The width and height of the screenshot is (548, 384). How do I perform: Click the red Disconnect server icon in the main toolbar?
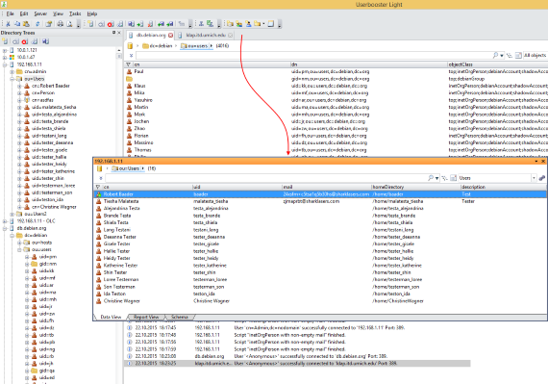pyautogui.click(x=111, y=24)
